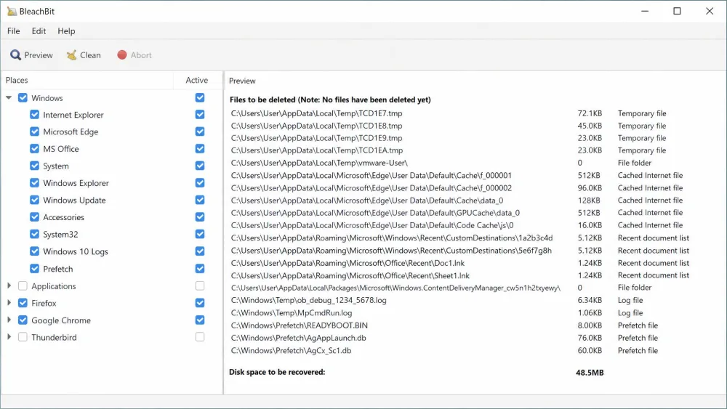The height and width of the screenshot is (409, 727).
Task: Uncheck Prefetch checkbox beside its name
Action: [34, 269]
